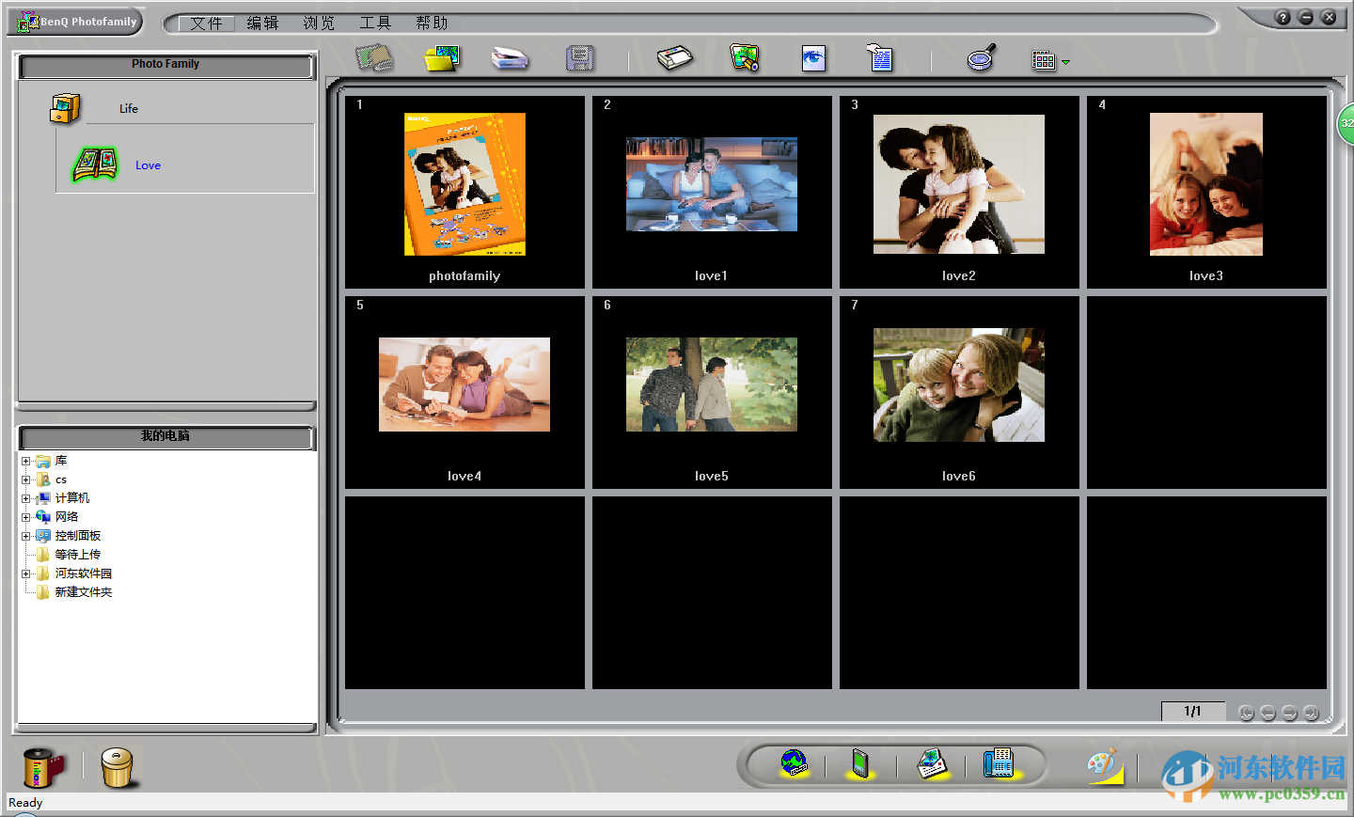Select the magnifier search icon
Screen dimensions: 1354x817
coord(981,57)
